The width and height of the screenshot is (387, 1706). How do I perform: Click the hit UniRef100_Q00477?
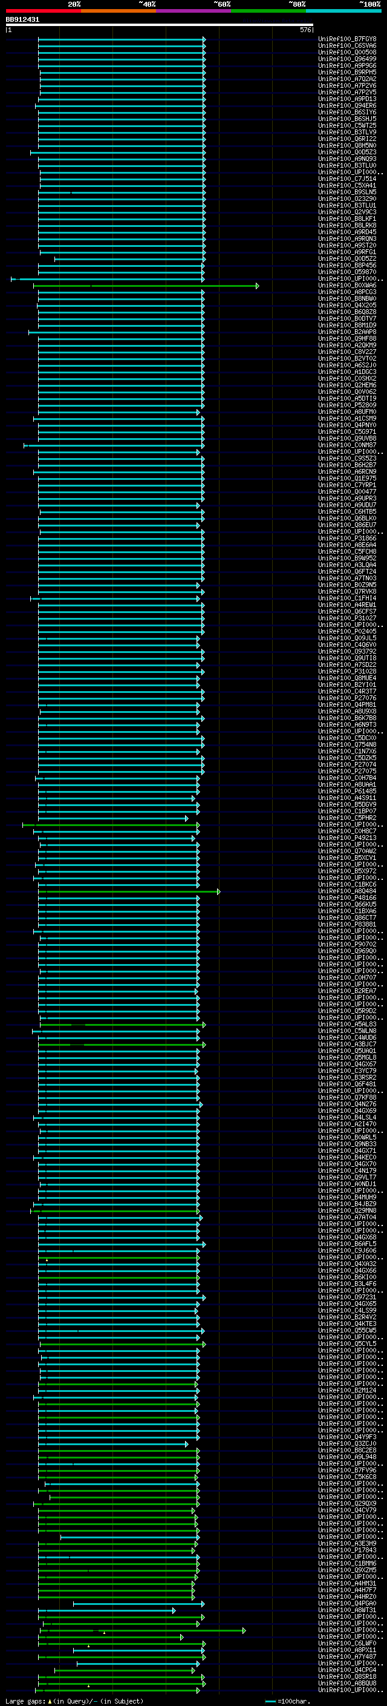347,492
